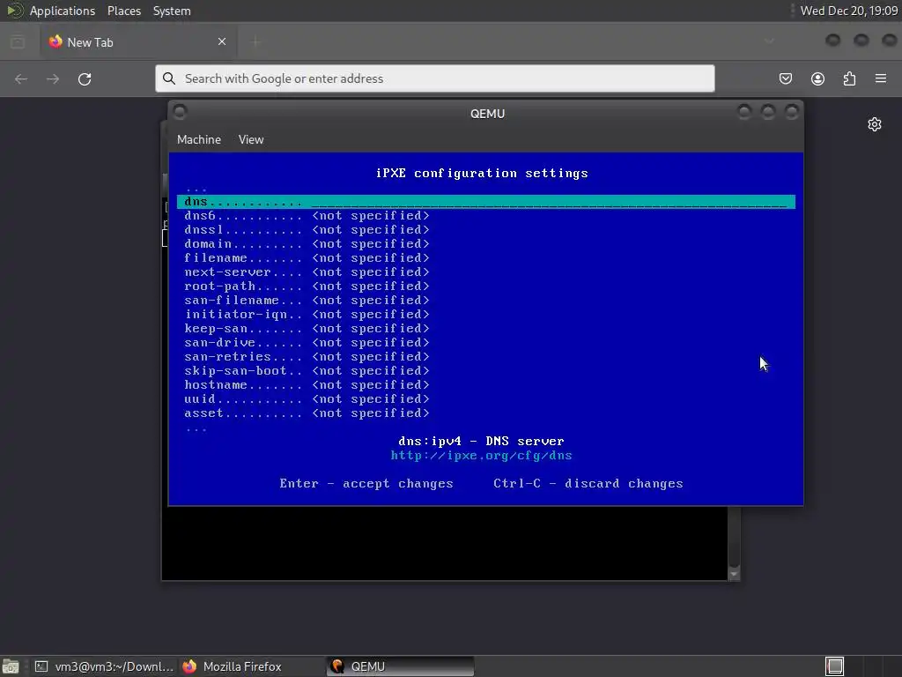Open a new tab with plus button
Image resolution: width=902 pixels, height=677 pixels.
[255, 41]
